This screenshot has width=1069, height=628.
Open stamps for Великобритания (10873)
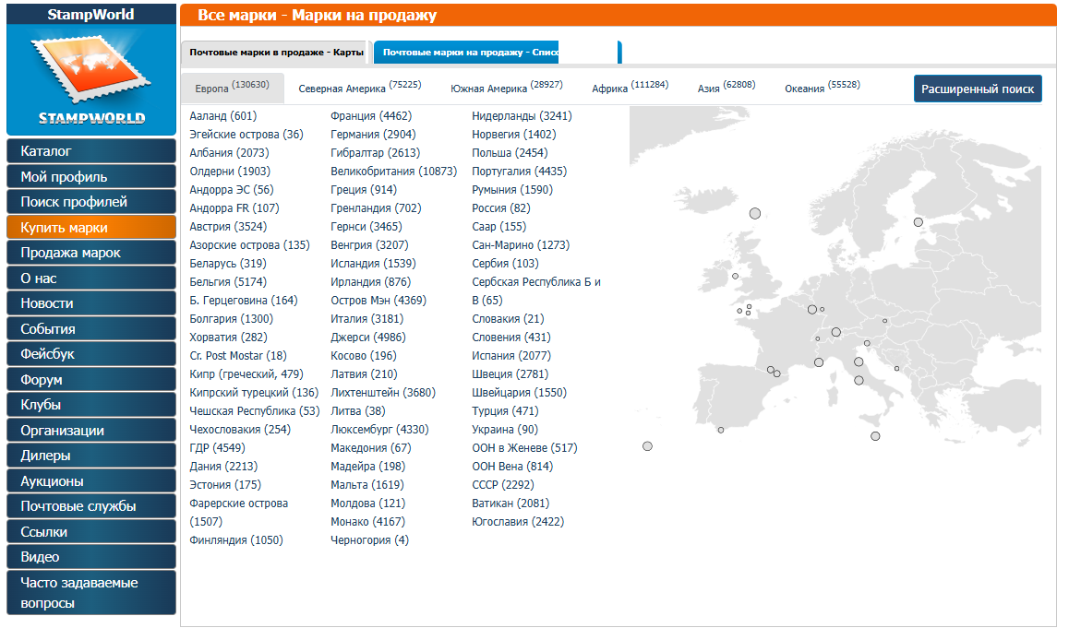(x=393, y=172)
